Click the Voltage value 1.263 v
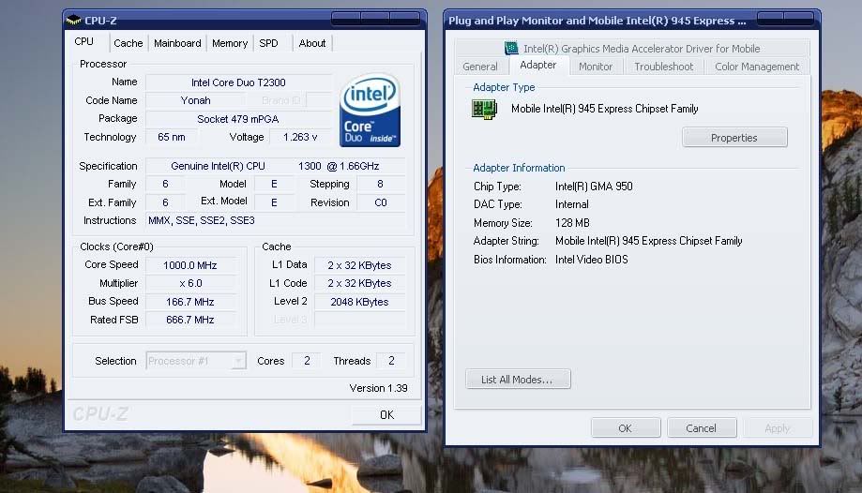The width and height of the screenshot is (862, 493). (x=300, y=137)
